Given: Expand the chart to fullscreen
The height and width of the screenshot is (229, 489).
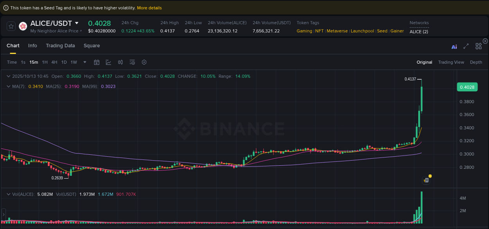Looking at the screenshot, I should [466, 46].
